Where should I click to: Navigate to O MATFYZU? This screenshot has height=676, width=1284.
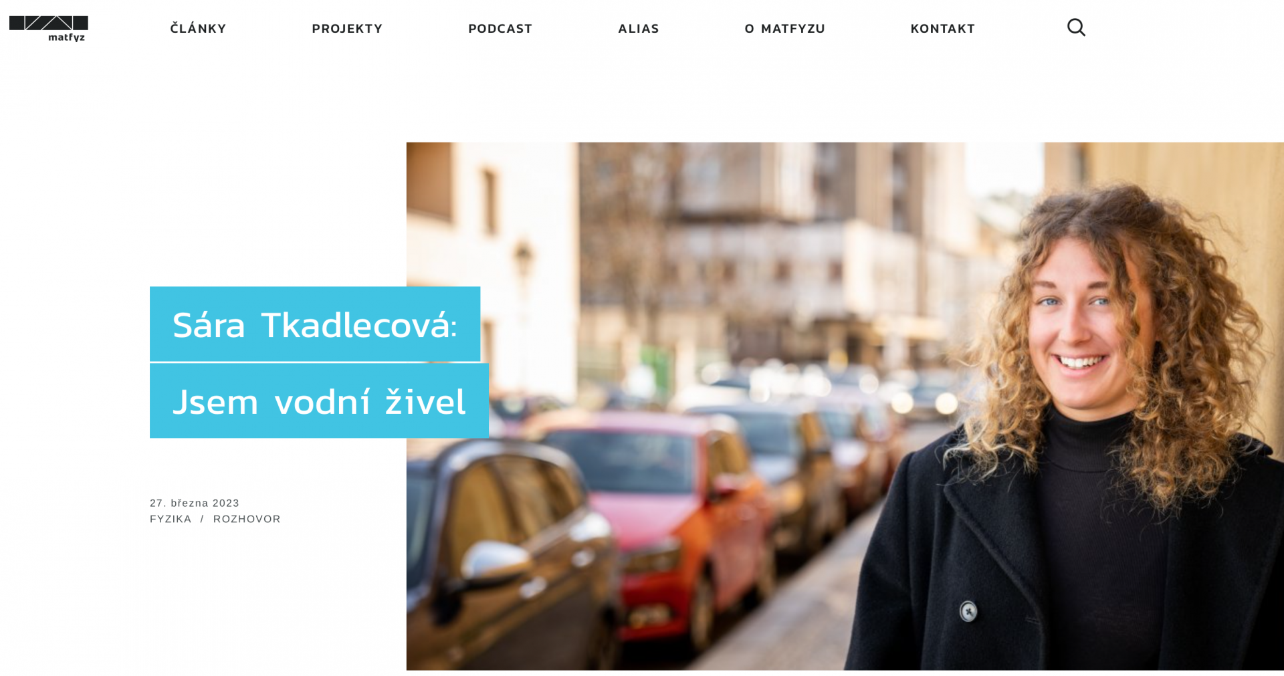pyautogui.click(x=785, y=28)
